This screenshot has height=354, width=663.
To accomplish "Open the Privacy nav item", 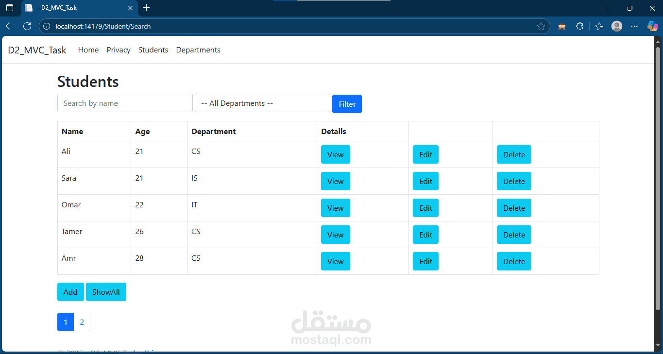I will [119, 50].
